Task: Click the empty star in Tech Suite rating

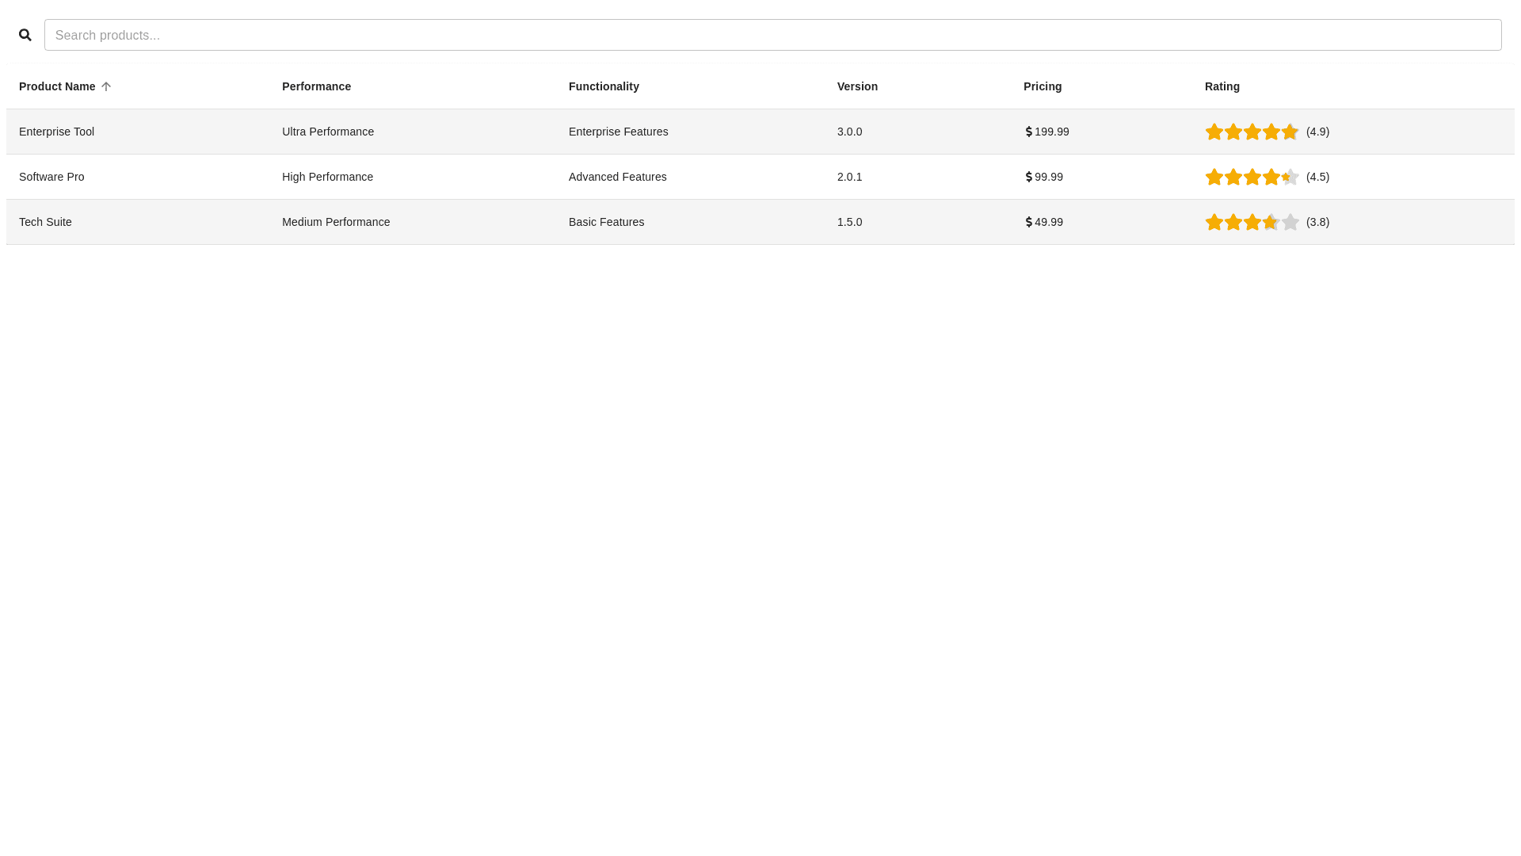Action: tap(1290, 222)
